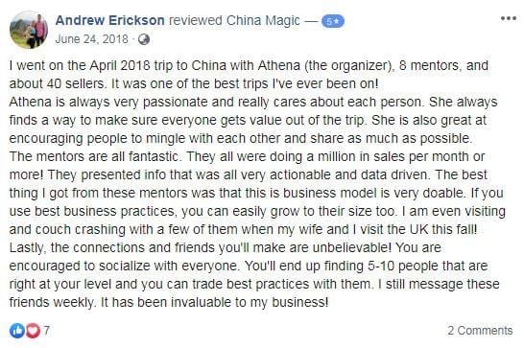
Task: Show who reacted via the 7 count
Action: 46,331
